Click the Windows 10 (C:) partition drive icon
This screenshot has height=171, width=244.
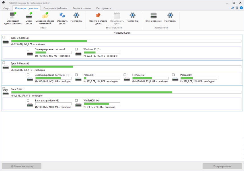point(78,54)
